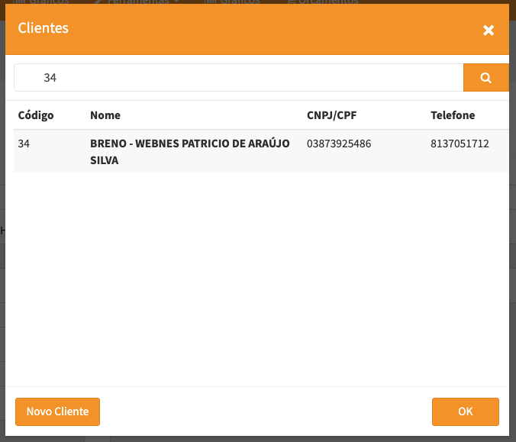Click the Nome column header
Viewport: 516px width, 442px height.
[x=105, y=115]
